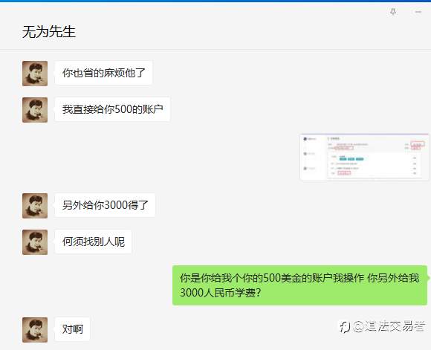Pin the chat window using the pin icon
The height and width of the screenshot is (350, 431).
393,12
